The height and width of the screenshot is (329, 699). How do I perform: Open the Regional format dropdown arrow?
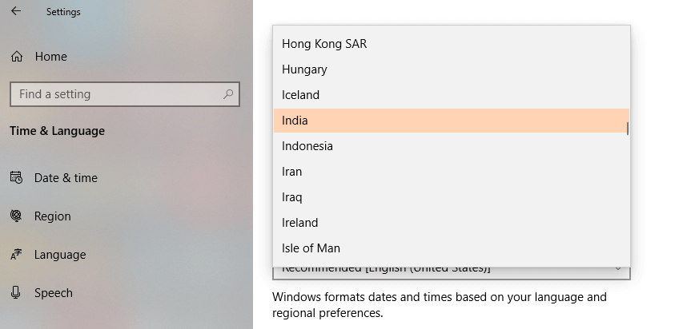(618, 268)
